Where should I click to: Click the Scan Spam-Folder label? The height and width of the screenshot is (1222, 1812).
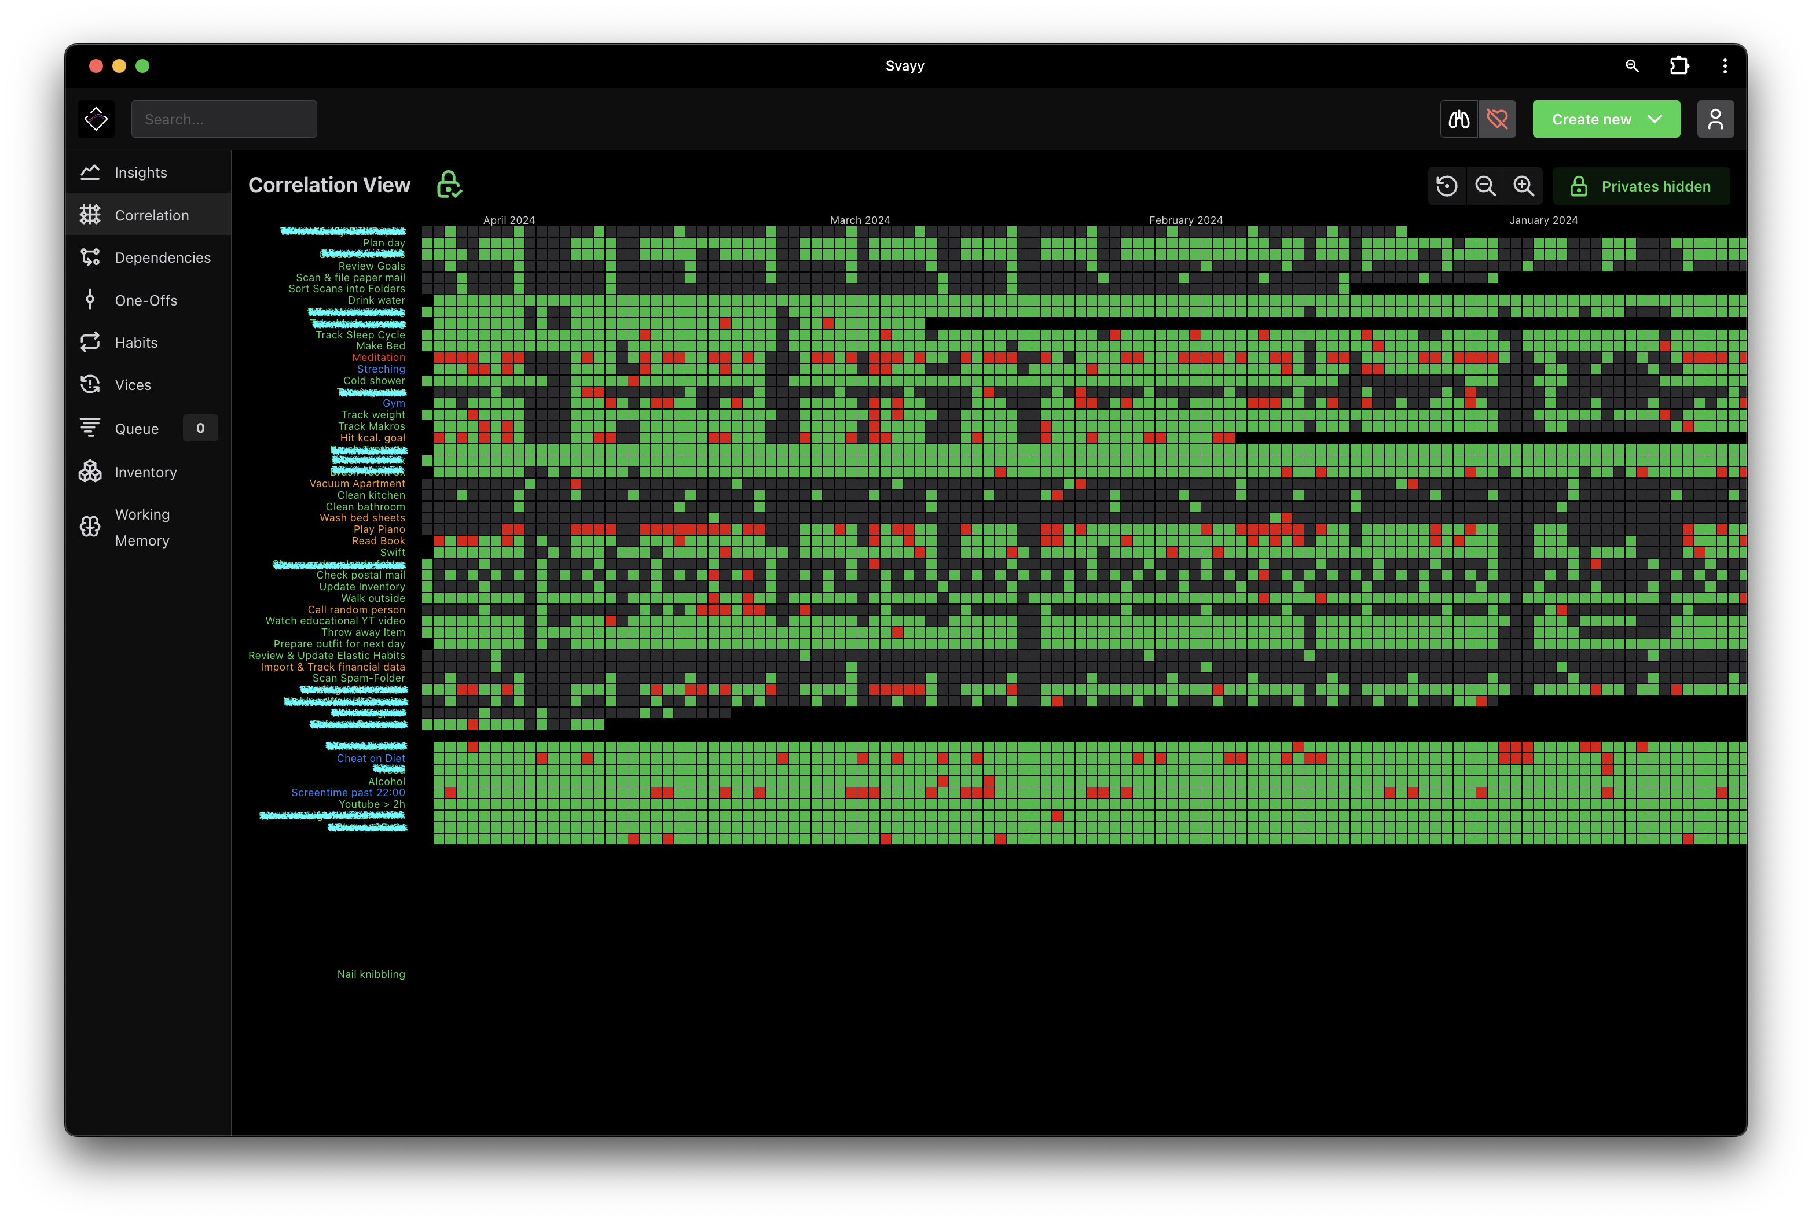tap(359, 679)
